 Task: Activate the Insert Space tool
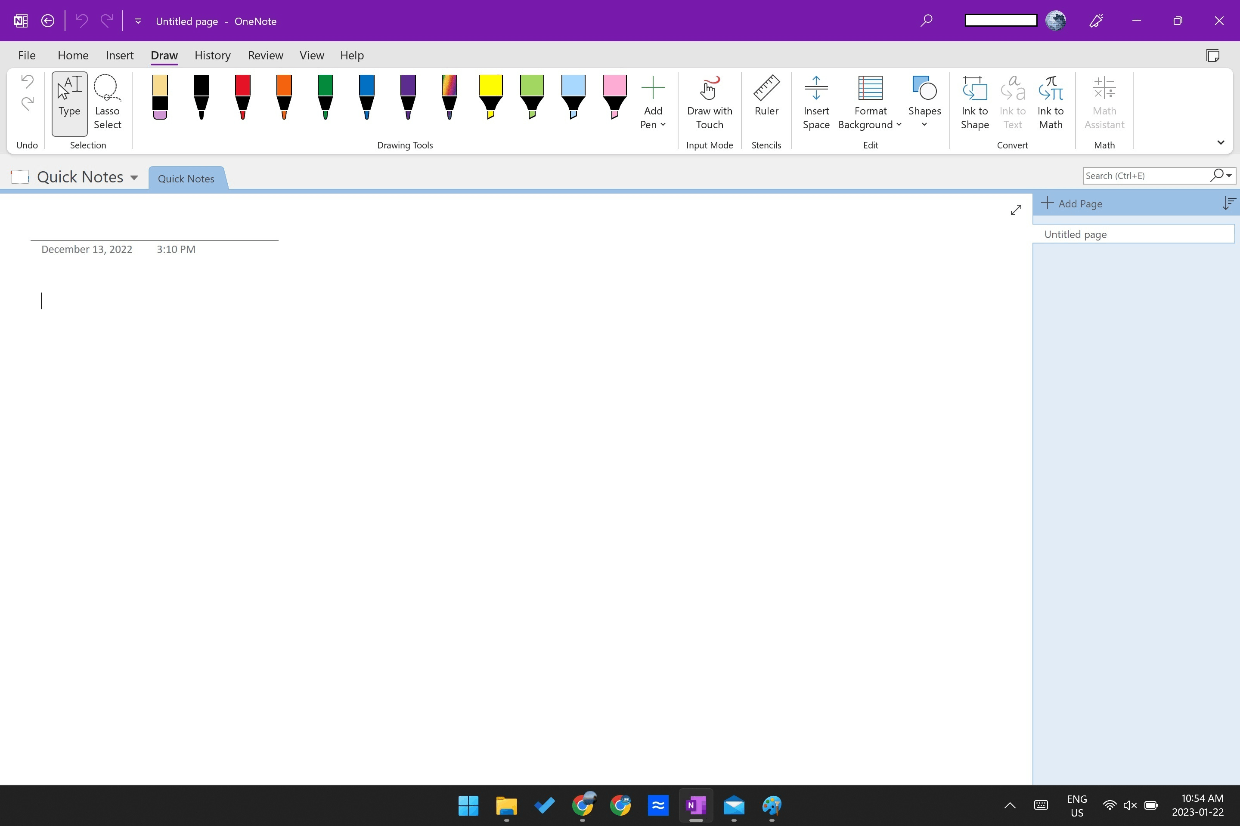click(x=815, y=103)
